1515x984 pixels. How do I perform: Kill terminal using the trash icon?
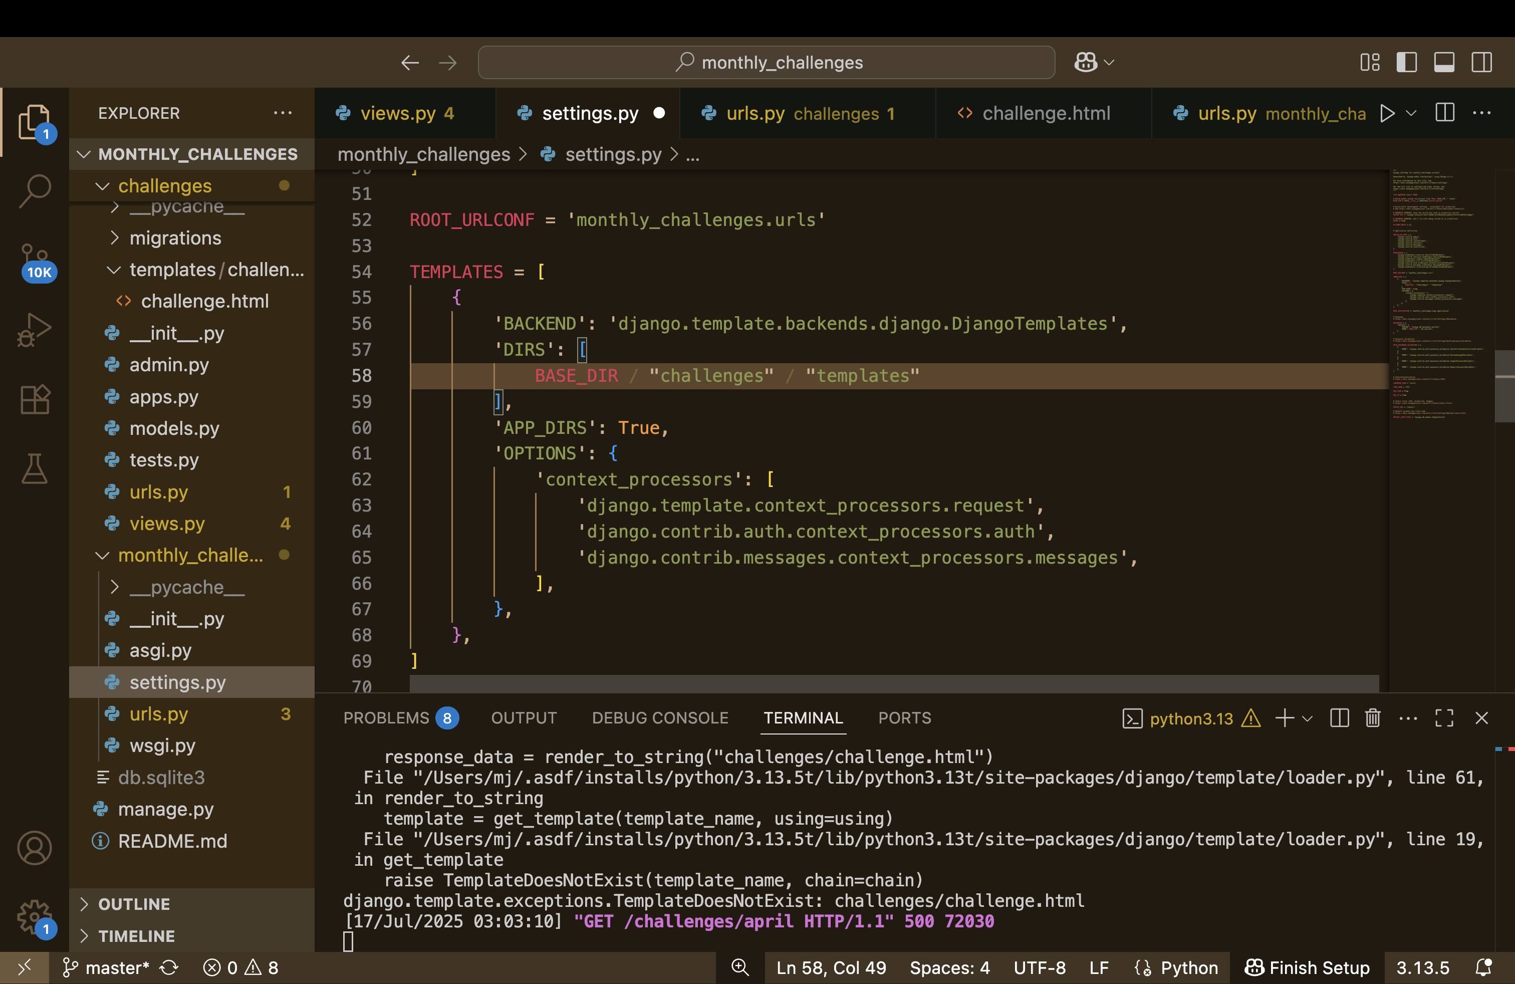pyautogui.click(x=1372, y=718)
